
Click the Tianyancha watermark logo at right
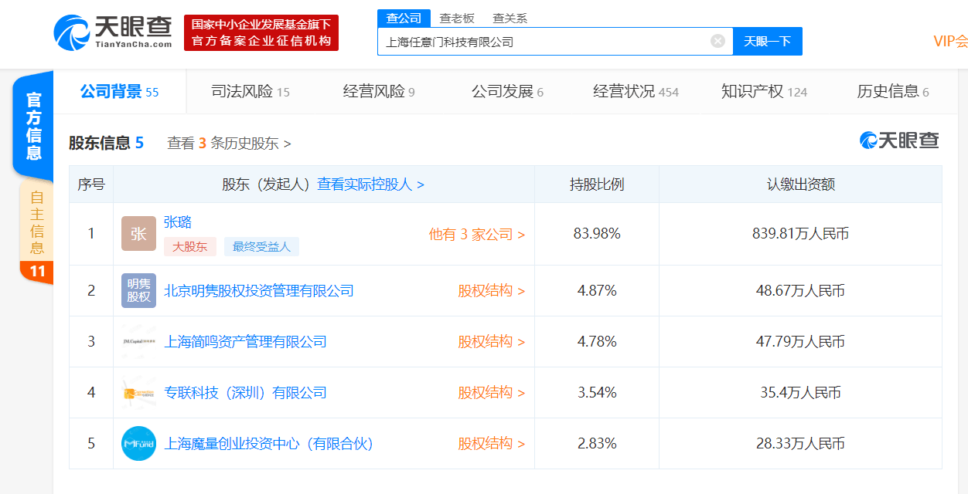pos(899,140)
